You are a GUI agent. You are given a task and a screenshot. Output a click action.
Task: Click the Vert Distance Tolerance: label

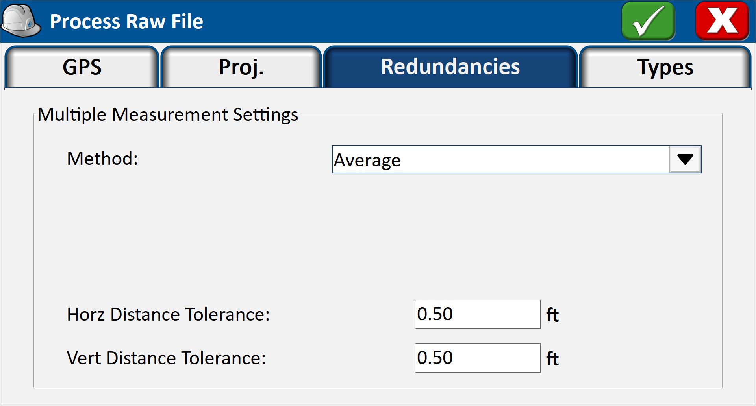click(x=166, y=358)
